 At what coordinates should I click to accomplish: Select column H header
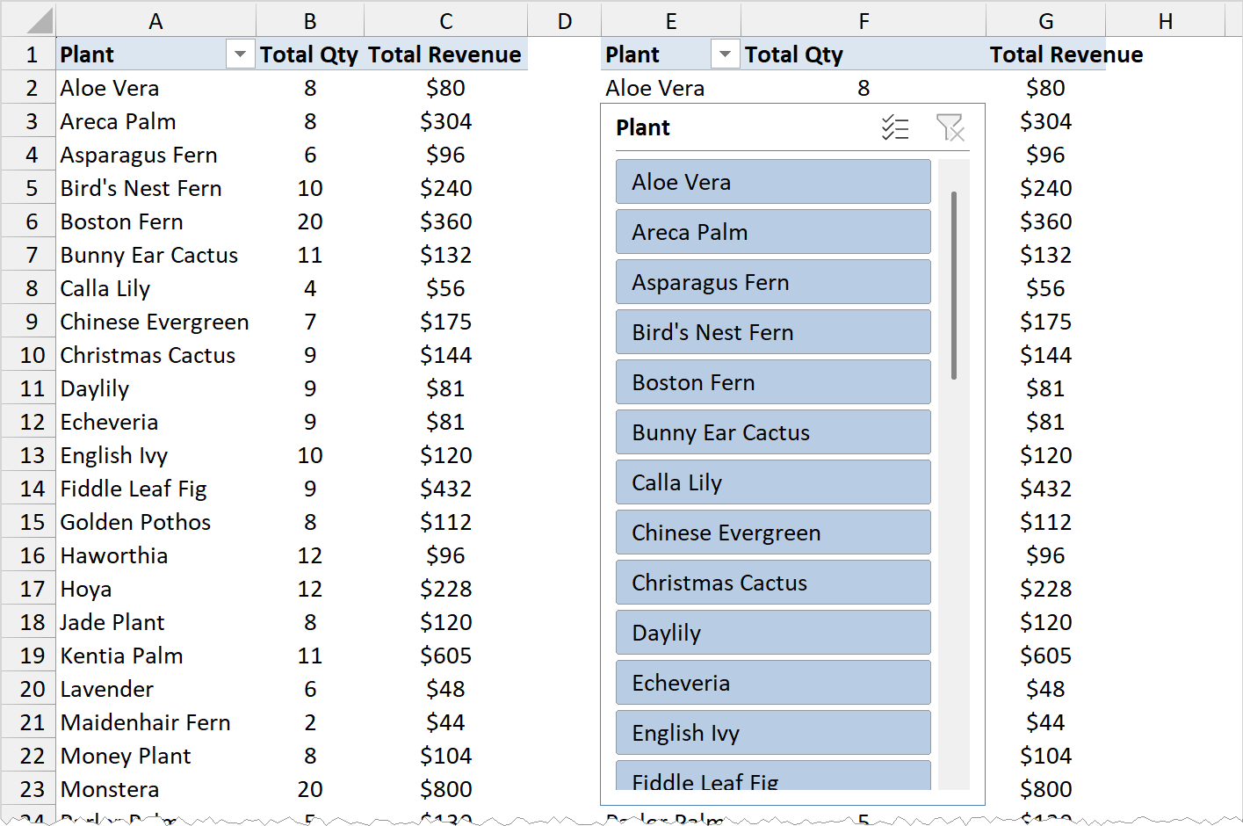tap(1166, 20)
